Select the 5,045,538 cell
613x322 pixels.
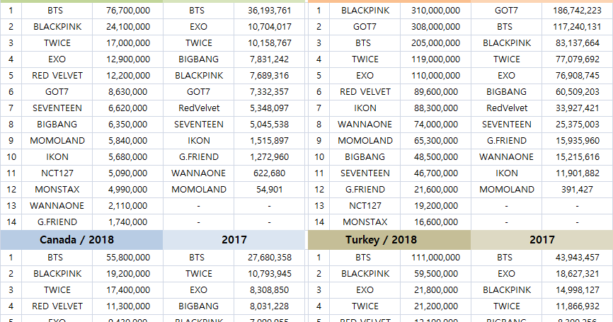click(270, 125)
